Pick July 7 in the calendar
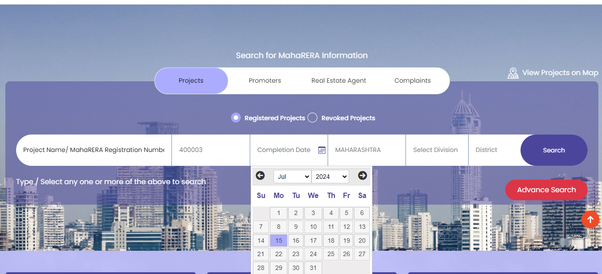This screenshot has height=274, width=602. pos(261,227)
